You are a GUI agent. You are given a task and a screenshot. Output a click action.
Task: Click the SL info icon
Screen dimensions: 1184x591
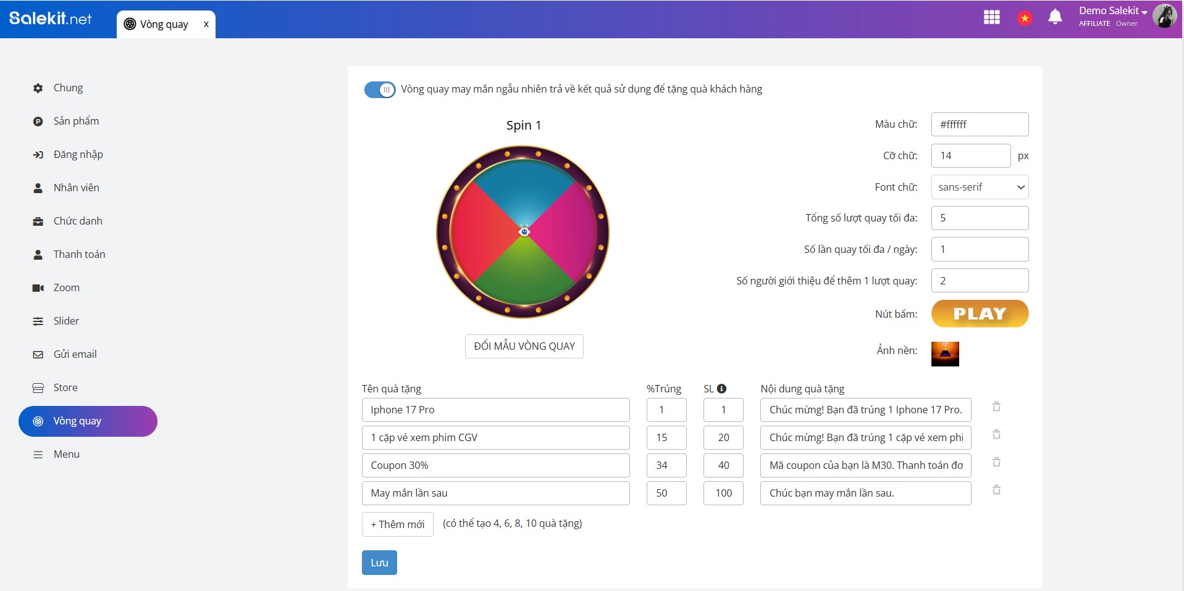pos(721,389)
